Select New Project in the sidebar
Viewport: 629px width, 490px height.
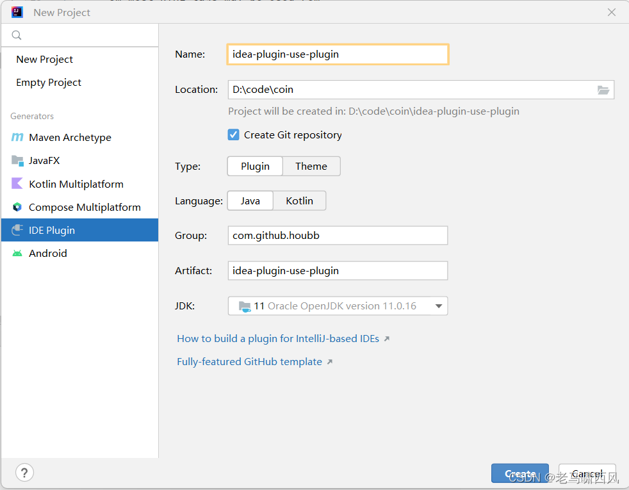pos(45,60)
